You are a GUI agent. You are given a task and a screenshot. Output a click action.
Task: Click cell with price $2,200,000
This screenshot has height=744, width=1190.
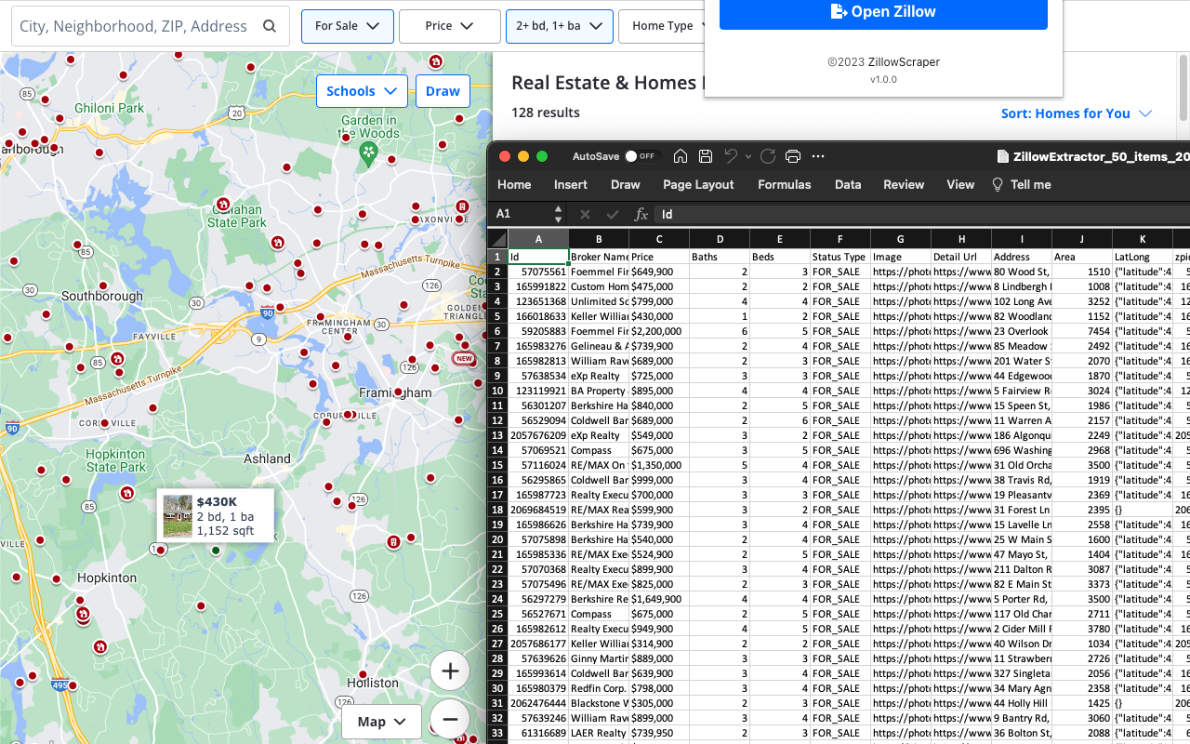click(659, 331)
